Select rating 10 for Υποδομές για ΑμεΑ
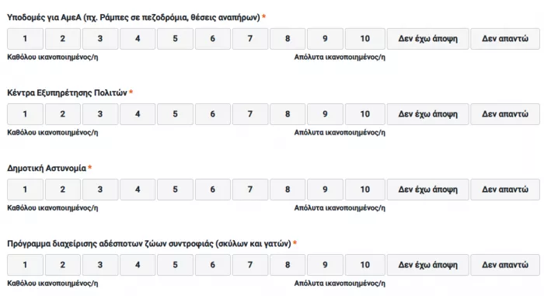Image resolution: width=544 pixels, height=296 pixels. point(365,39)
